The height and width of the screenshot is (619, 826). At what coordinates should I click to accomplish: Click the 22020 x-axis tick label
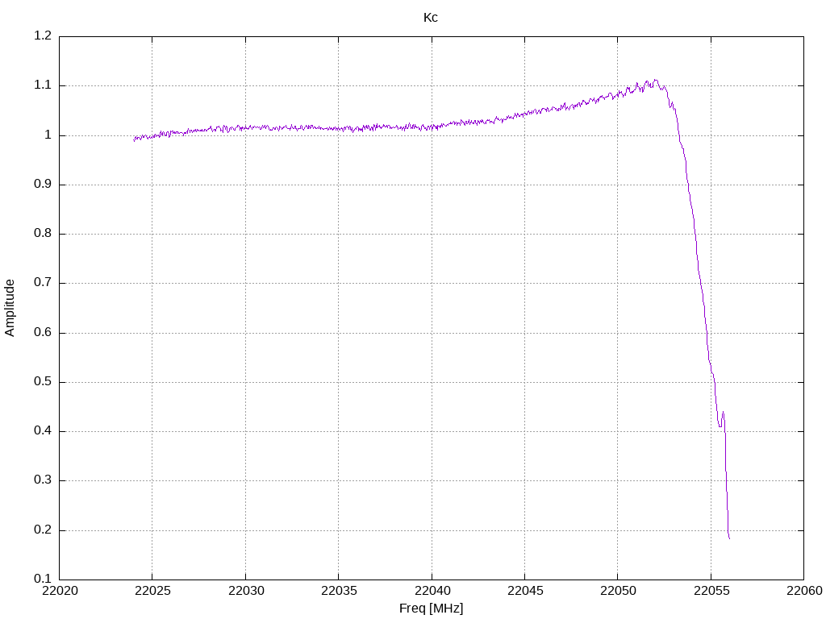tap(60, 591)
